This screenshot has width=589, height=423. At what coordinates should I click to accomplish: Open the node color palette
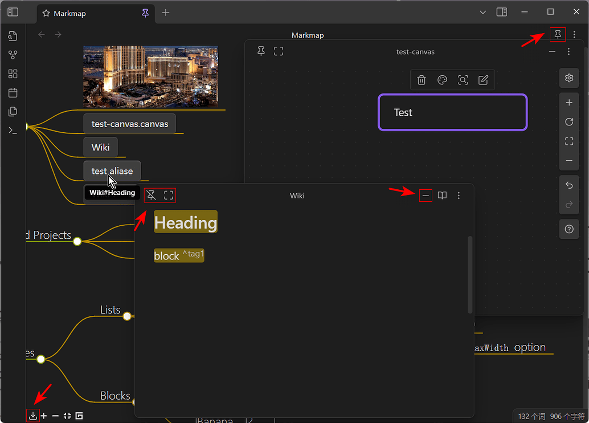[x=442, y=80]
